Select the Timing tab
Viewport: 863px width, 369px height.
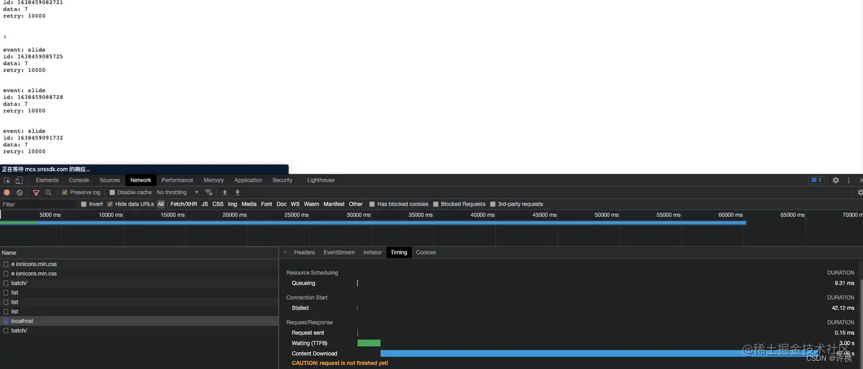tap(399, 253)
